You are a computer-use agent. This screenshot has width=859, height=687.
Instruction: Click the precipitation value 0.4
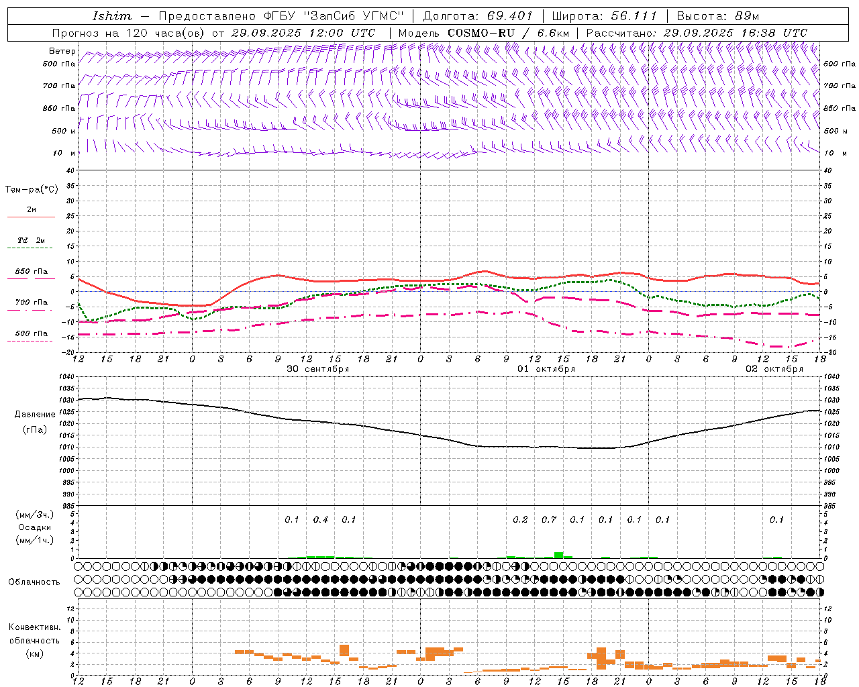pyautogui.click(x=321, y=519)
